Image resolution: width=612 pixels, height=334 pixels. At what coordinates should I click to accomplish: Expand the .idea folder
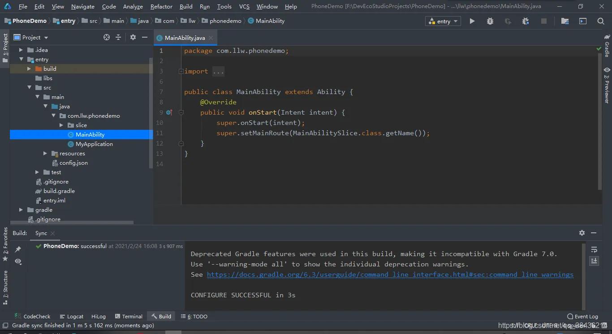point(21,50)
